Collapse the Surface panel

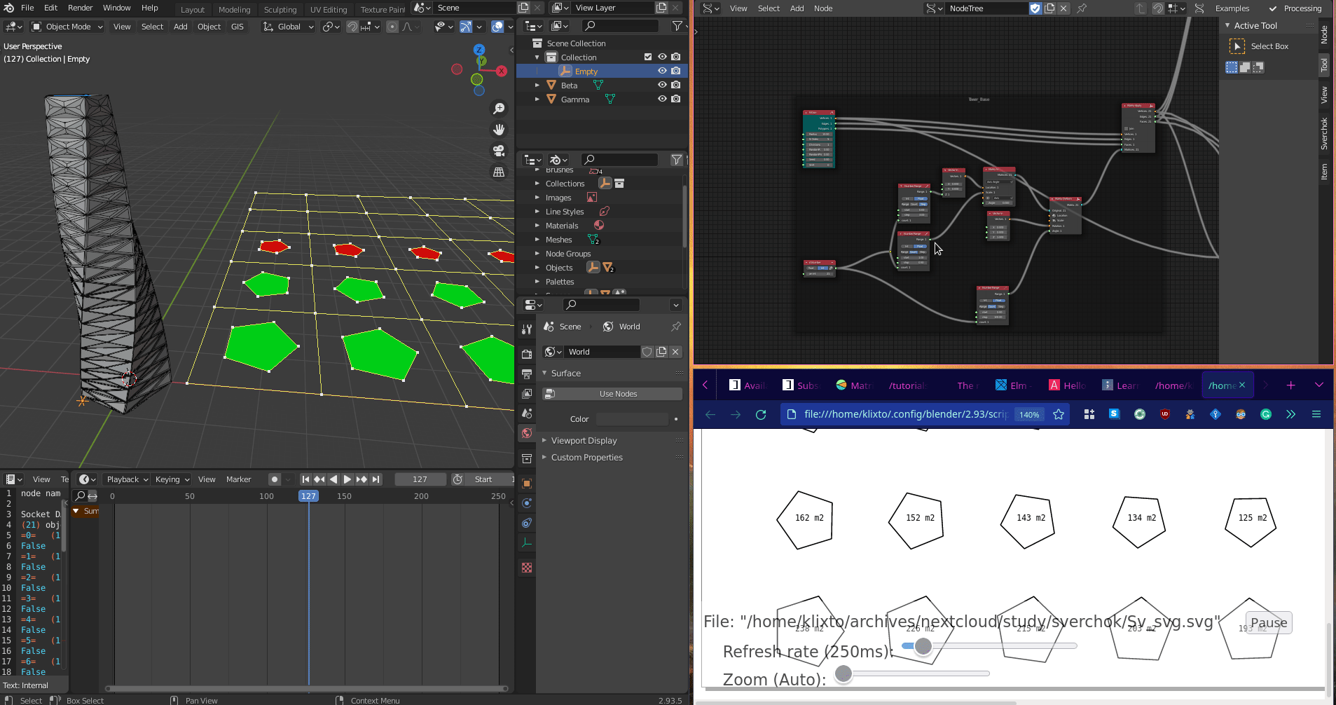point(544,373)
